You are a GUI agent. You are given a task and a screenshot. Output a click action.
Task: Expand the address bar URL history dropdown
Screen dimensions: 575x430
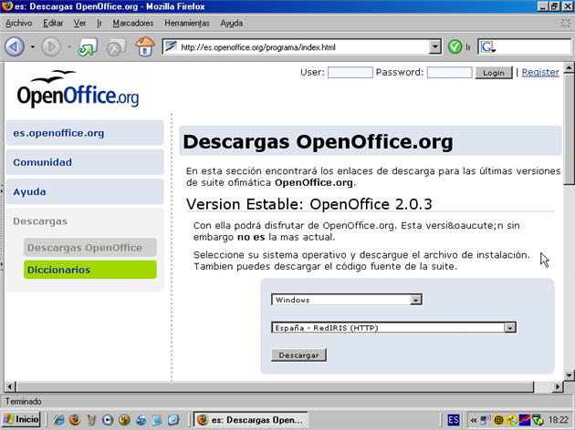point(434,46)
